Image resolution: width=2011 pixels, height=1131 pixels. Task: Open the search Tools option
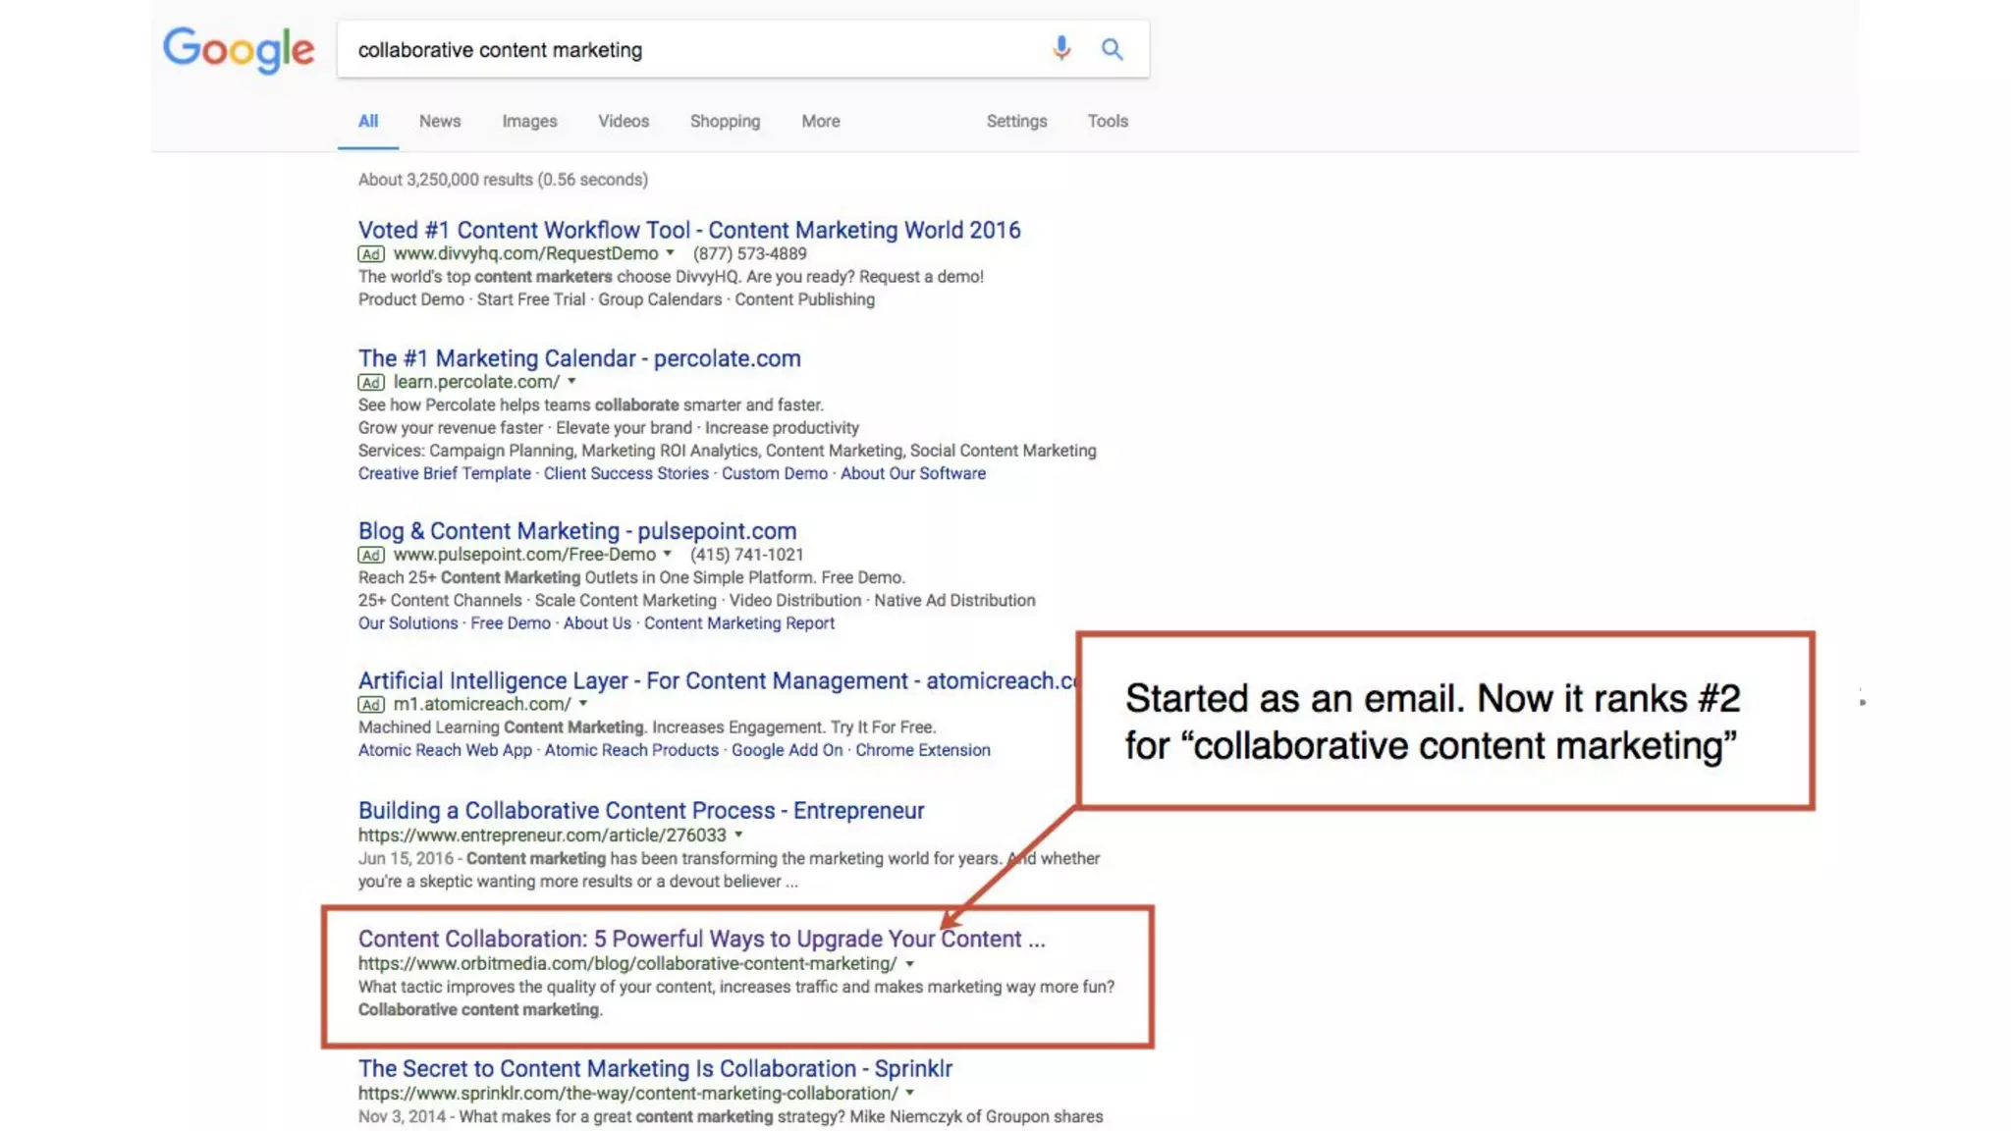click(1107, 121)
